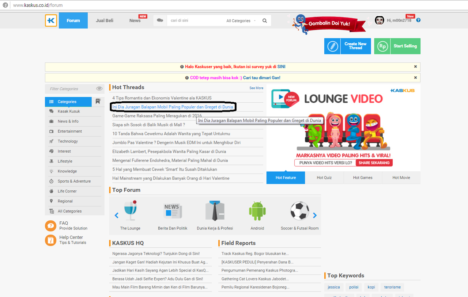Click the Knowledge lightbulb icon
Viewport: 468px width, 297px height.
click(x=51, y=171)
